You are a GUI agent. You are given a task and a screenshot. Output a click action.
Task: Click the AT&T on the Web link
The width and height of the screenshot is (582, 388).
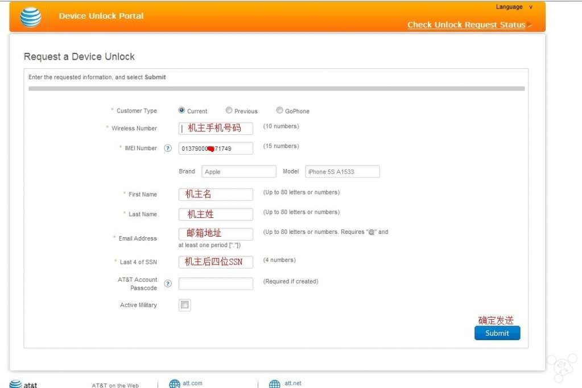tap(115, 385)
